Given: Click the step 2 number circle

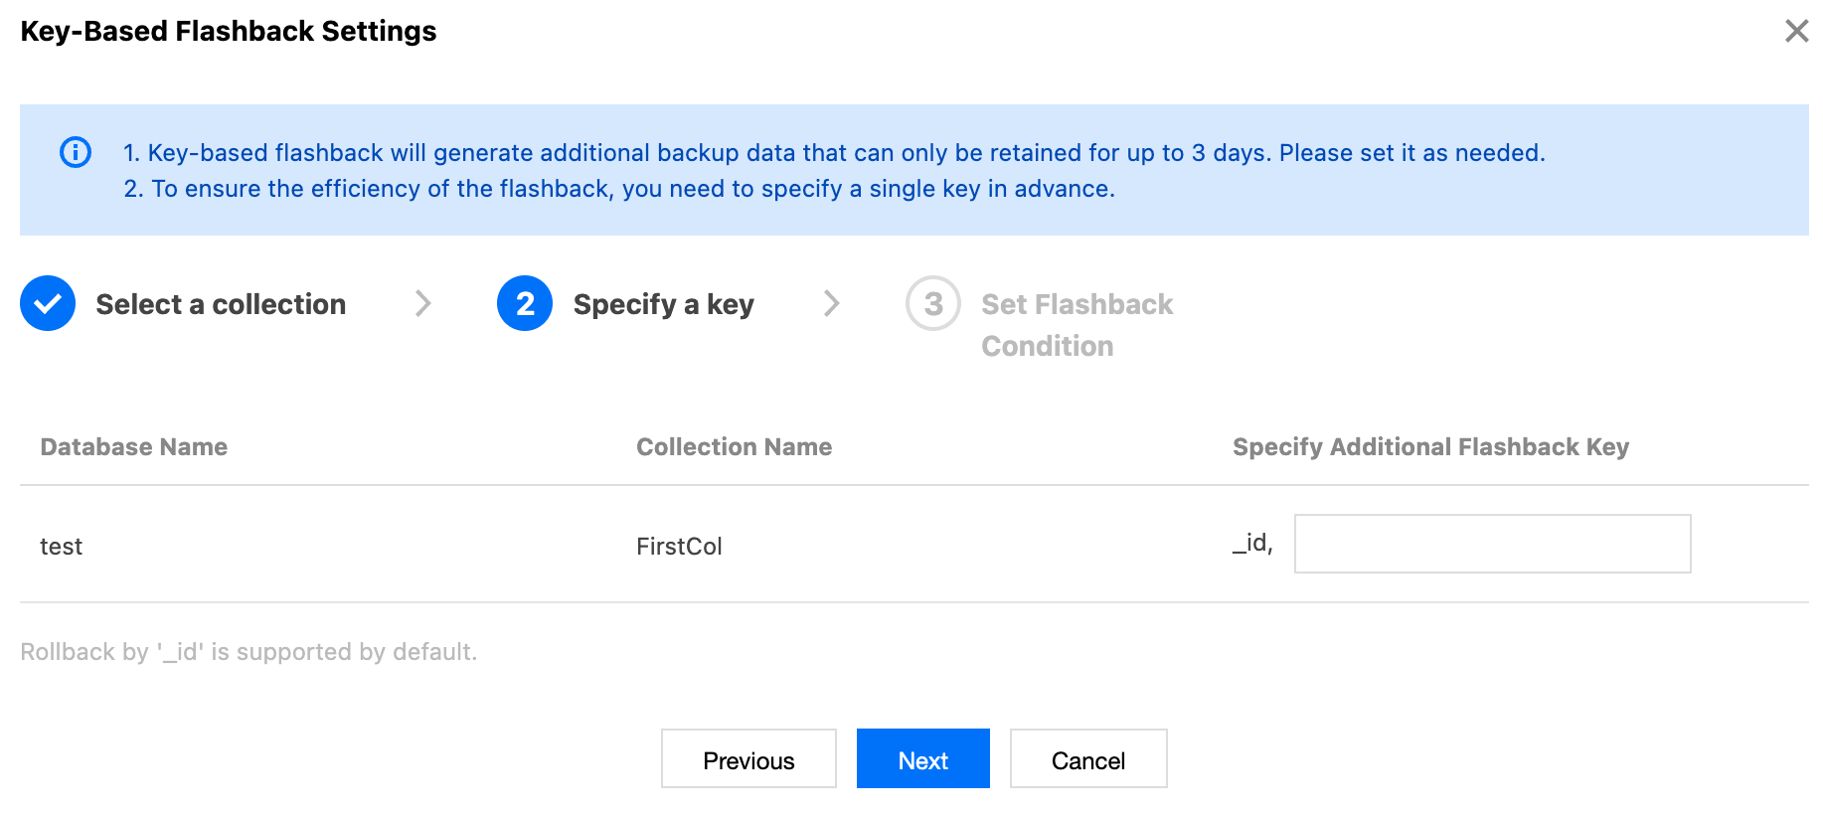Looking at the screenshot, I should pyautogui.click(x=525, y=303).
